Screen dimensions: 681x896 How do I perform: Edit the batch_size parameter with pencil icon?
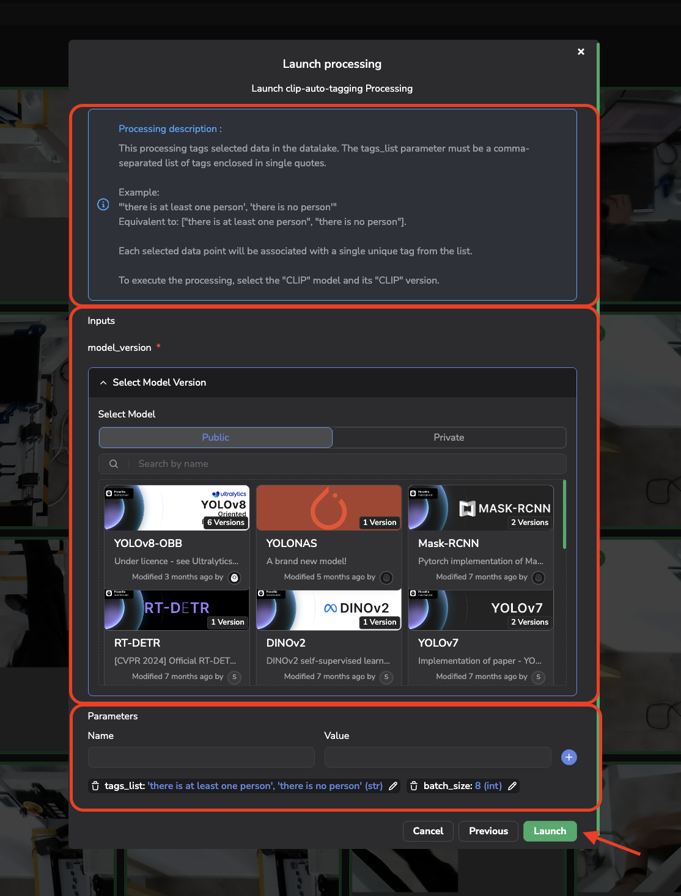click(x=512, y=786)
